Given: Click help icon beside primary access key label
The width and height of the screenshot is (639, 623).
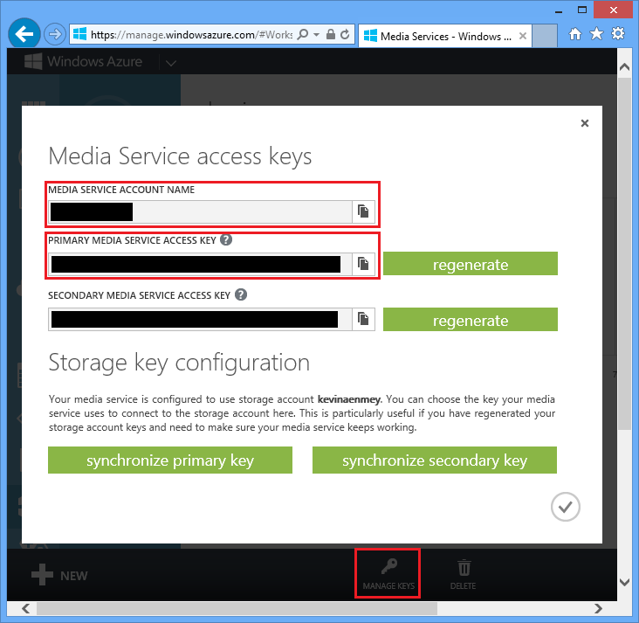Looking at the screenshot, I should point(226,239).
